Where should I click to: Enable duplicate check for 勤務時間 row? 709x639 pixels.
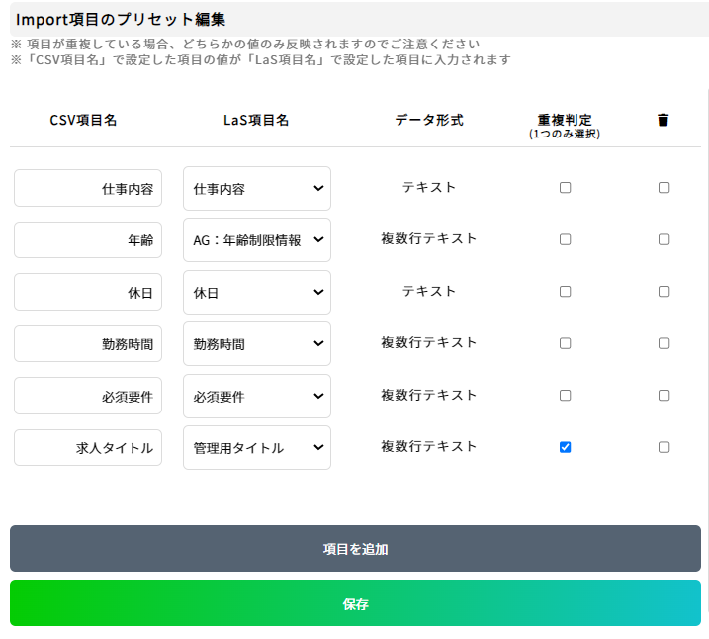click(565, 343)
